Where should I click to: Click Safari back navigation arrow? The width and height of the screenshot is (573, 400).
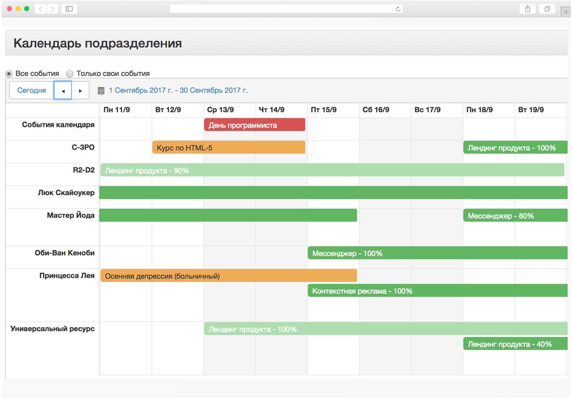click(x=40, y=9)
